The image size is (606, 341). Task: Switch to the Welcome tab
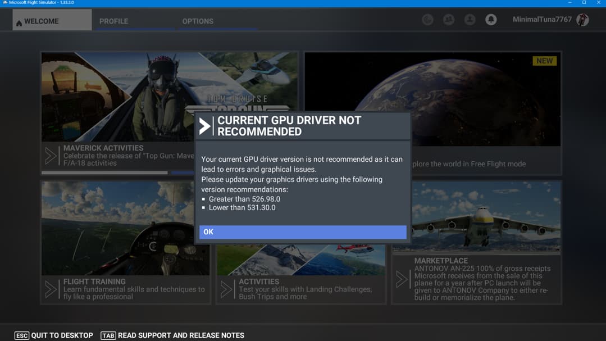[x=52, y=20]
